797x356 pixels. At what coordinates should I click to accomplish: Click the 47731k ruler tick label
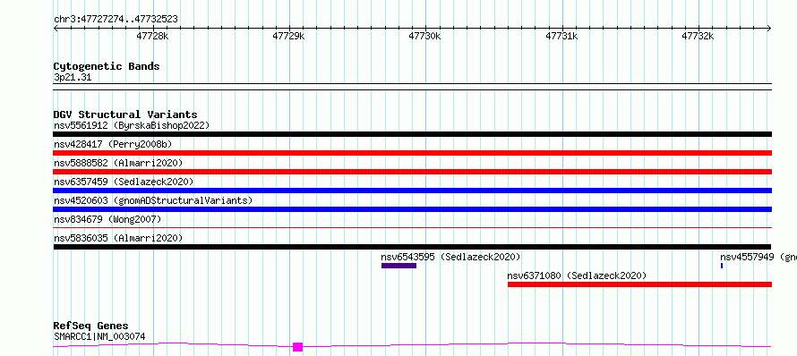(x=561, y=36)
